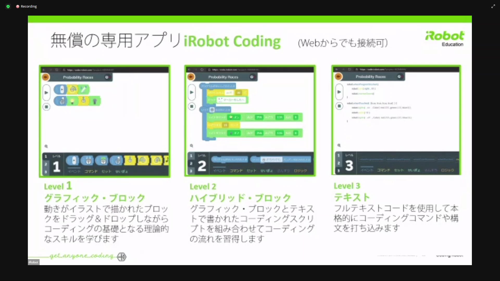Viewport: 500px width, 281px height.
Task: Open the セット tab in Level 3 palette
Action: click(399, 170)
